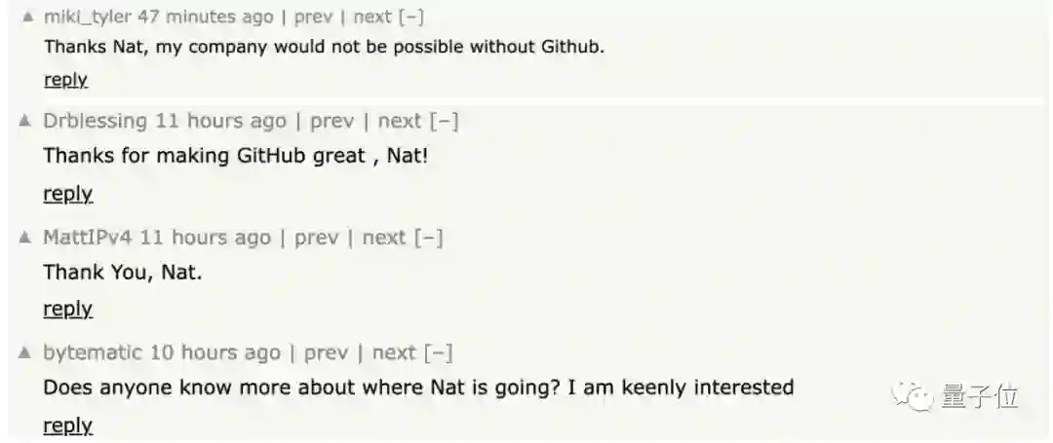Collapse MattIPv4's comment with [–]

tap(429, 238)
